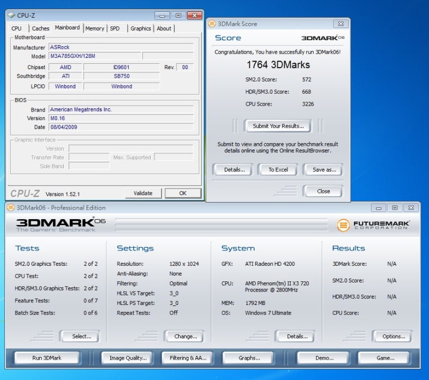Click the Chipset model field ID9601

pos(122,67)
